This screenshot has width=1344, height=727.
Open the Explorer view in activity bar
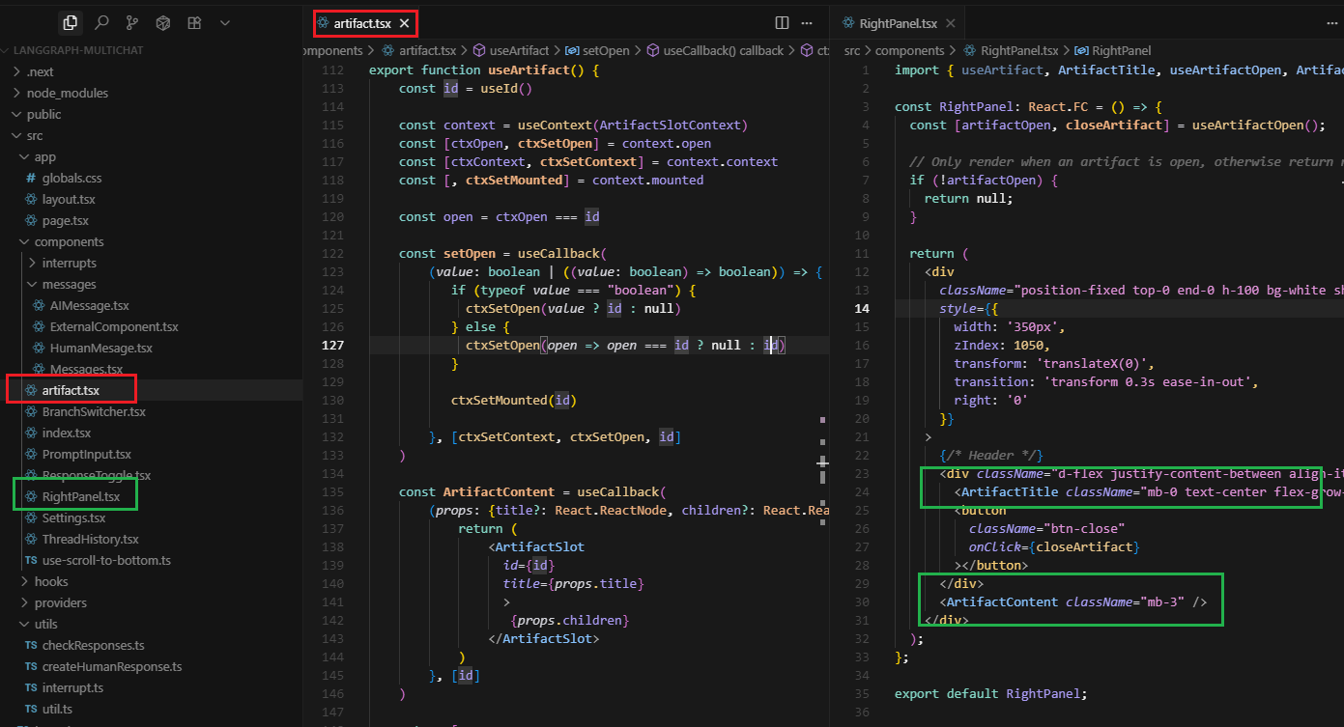point(70,22)
